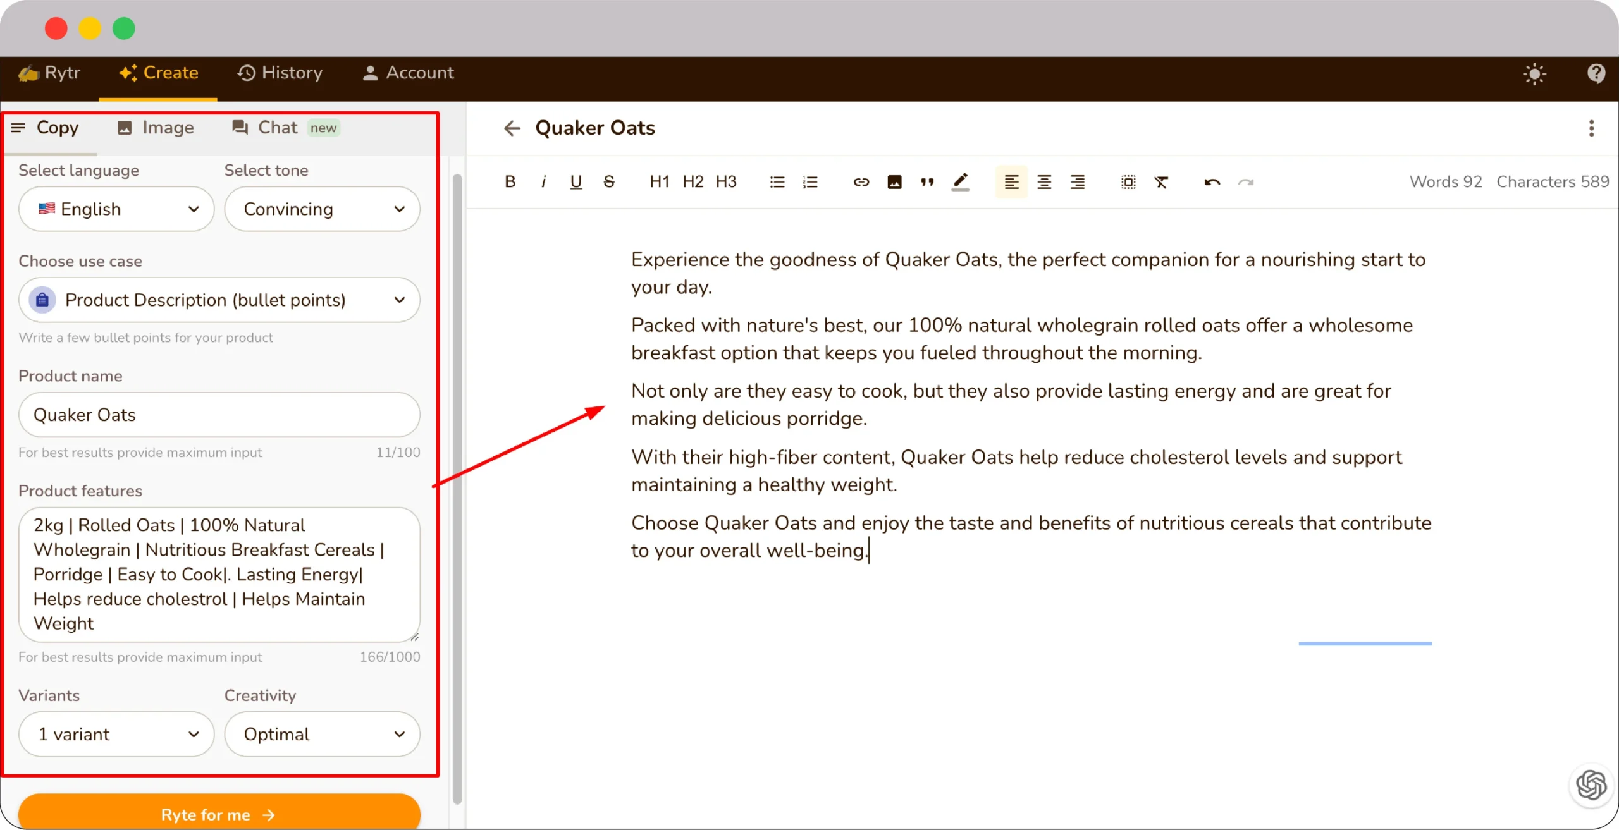Click the paragraph starting 'Packed with nature's best'
This screenshot has width=1619, height=830.
click(1022, 339)
